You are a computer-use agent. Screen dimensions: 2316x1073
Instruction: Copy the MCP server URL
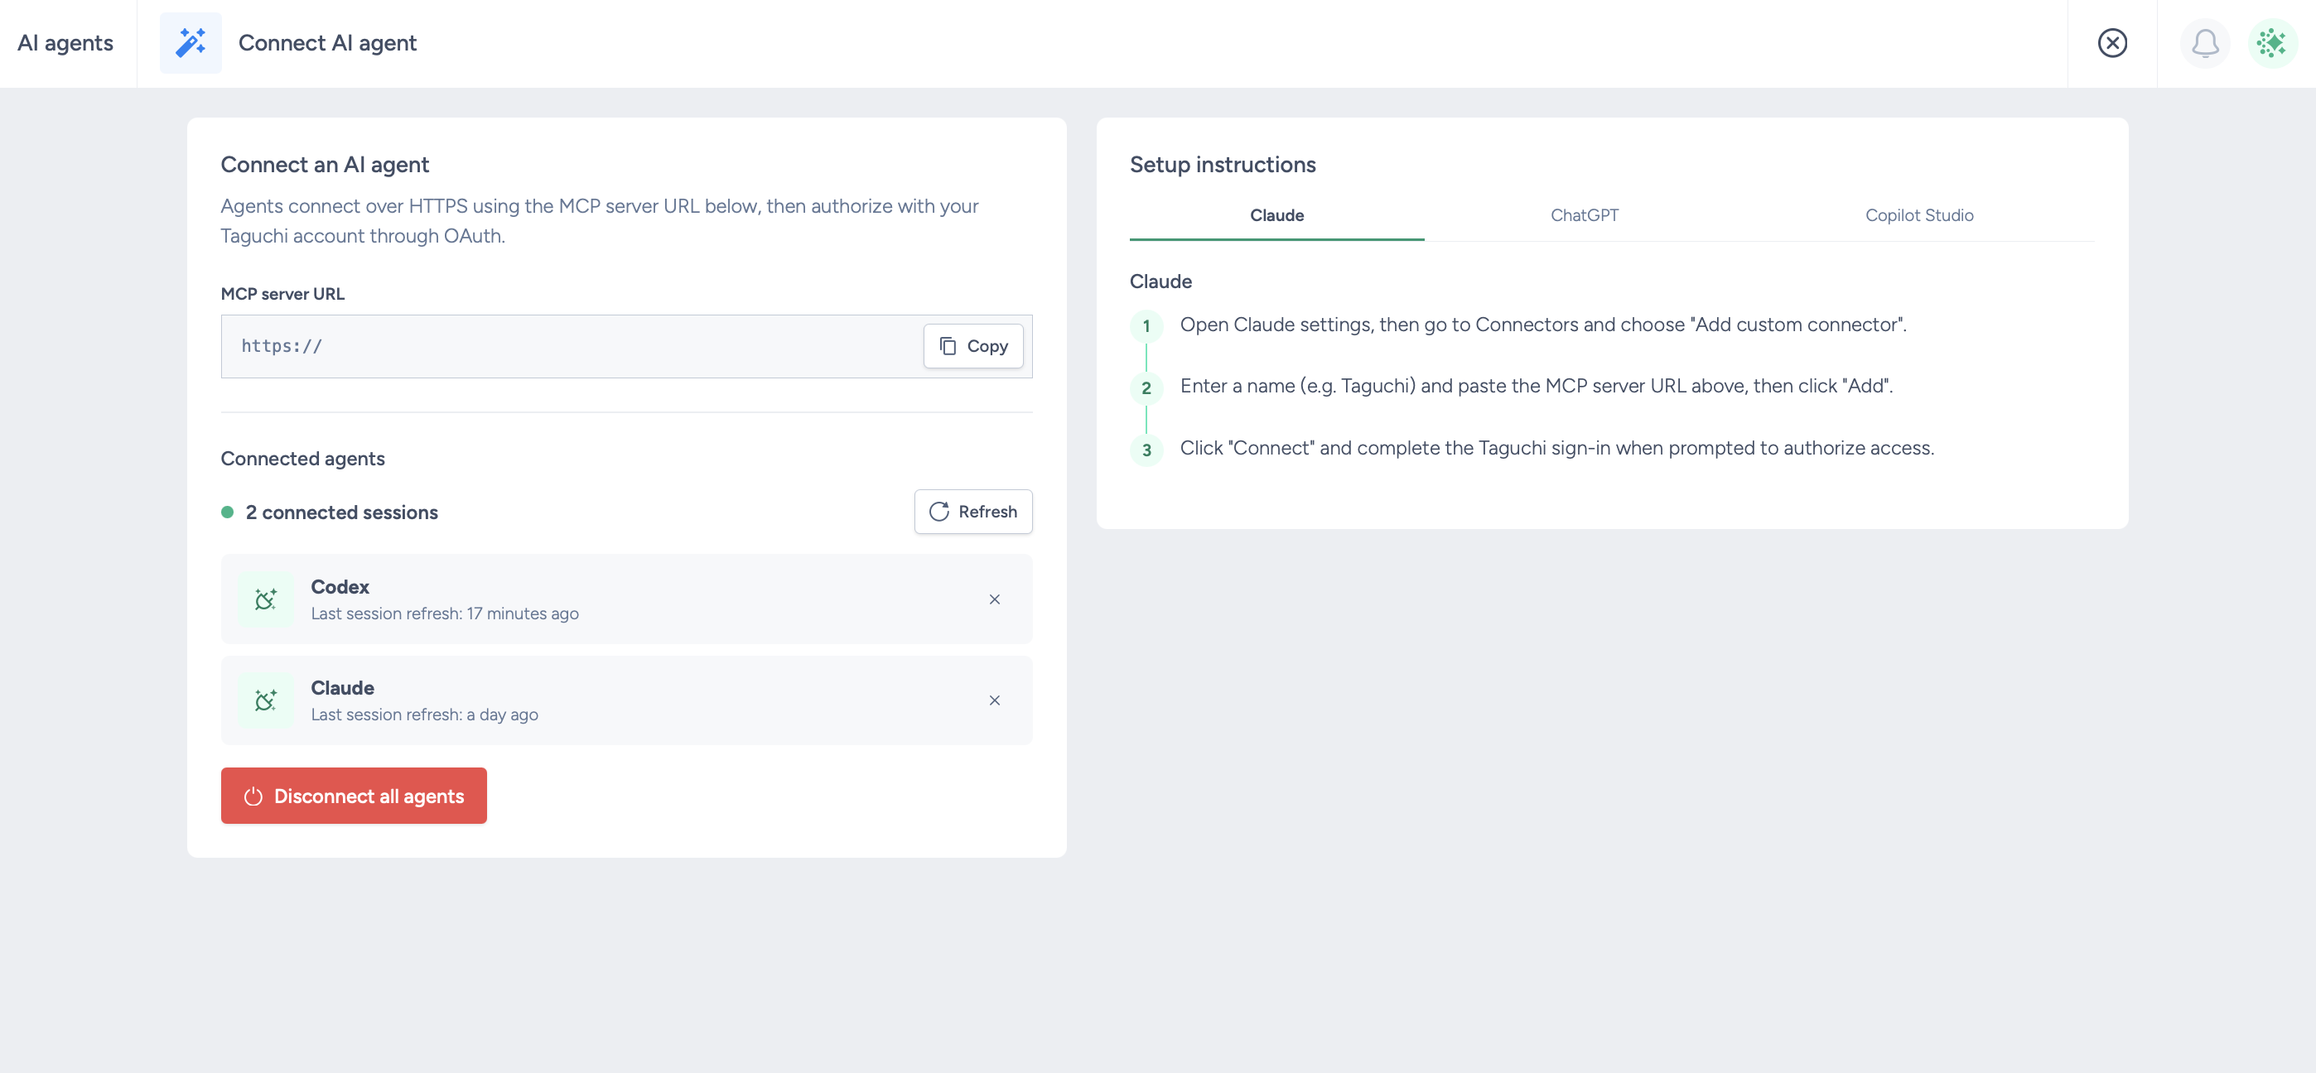972,346
